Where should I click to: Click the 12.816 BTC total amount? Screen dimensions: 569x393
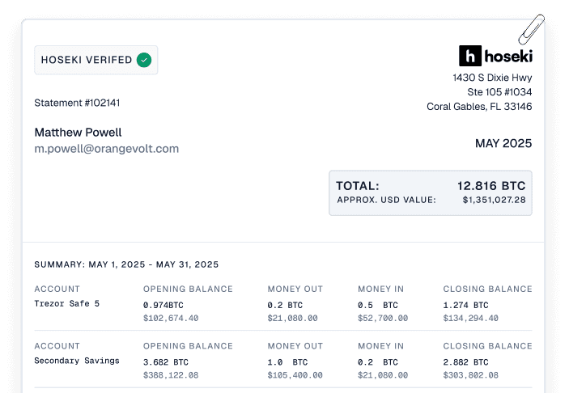(490, 185)
